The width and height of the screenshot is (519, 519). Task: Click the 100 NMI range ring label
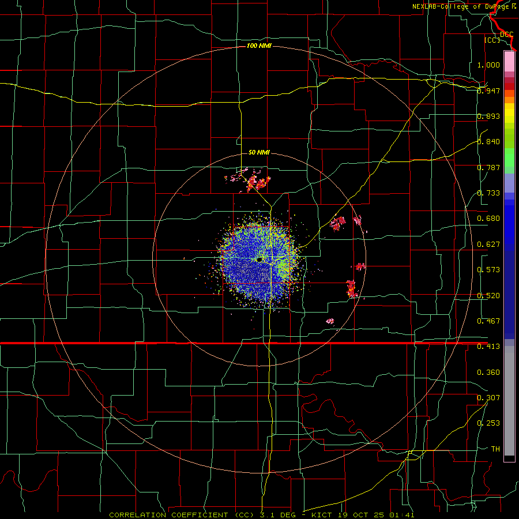tap(259, 46)
